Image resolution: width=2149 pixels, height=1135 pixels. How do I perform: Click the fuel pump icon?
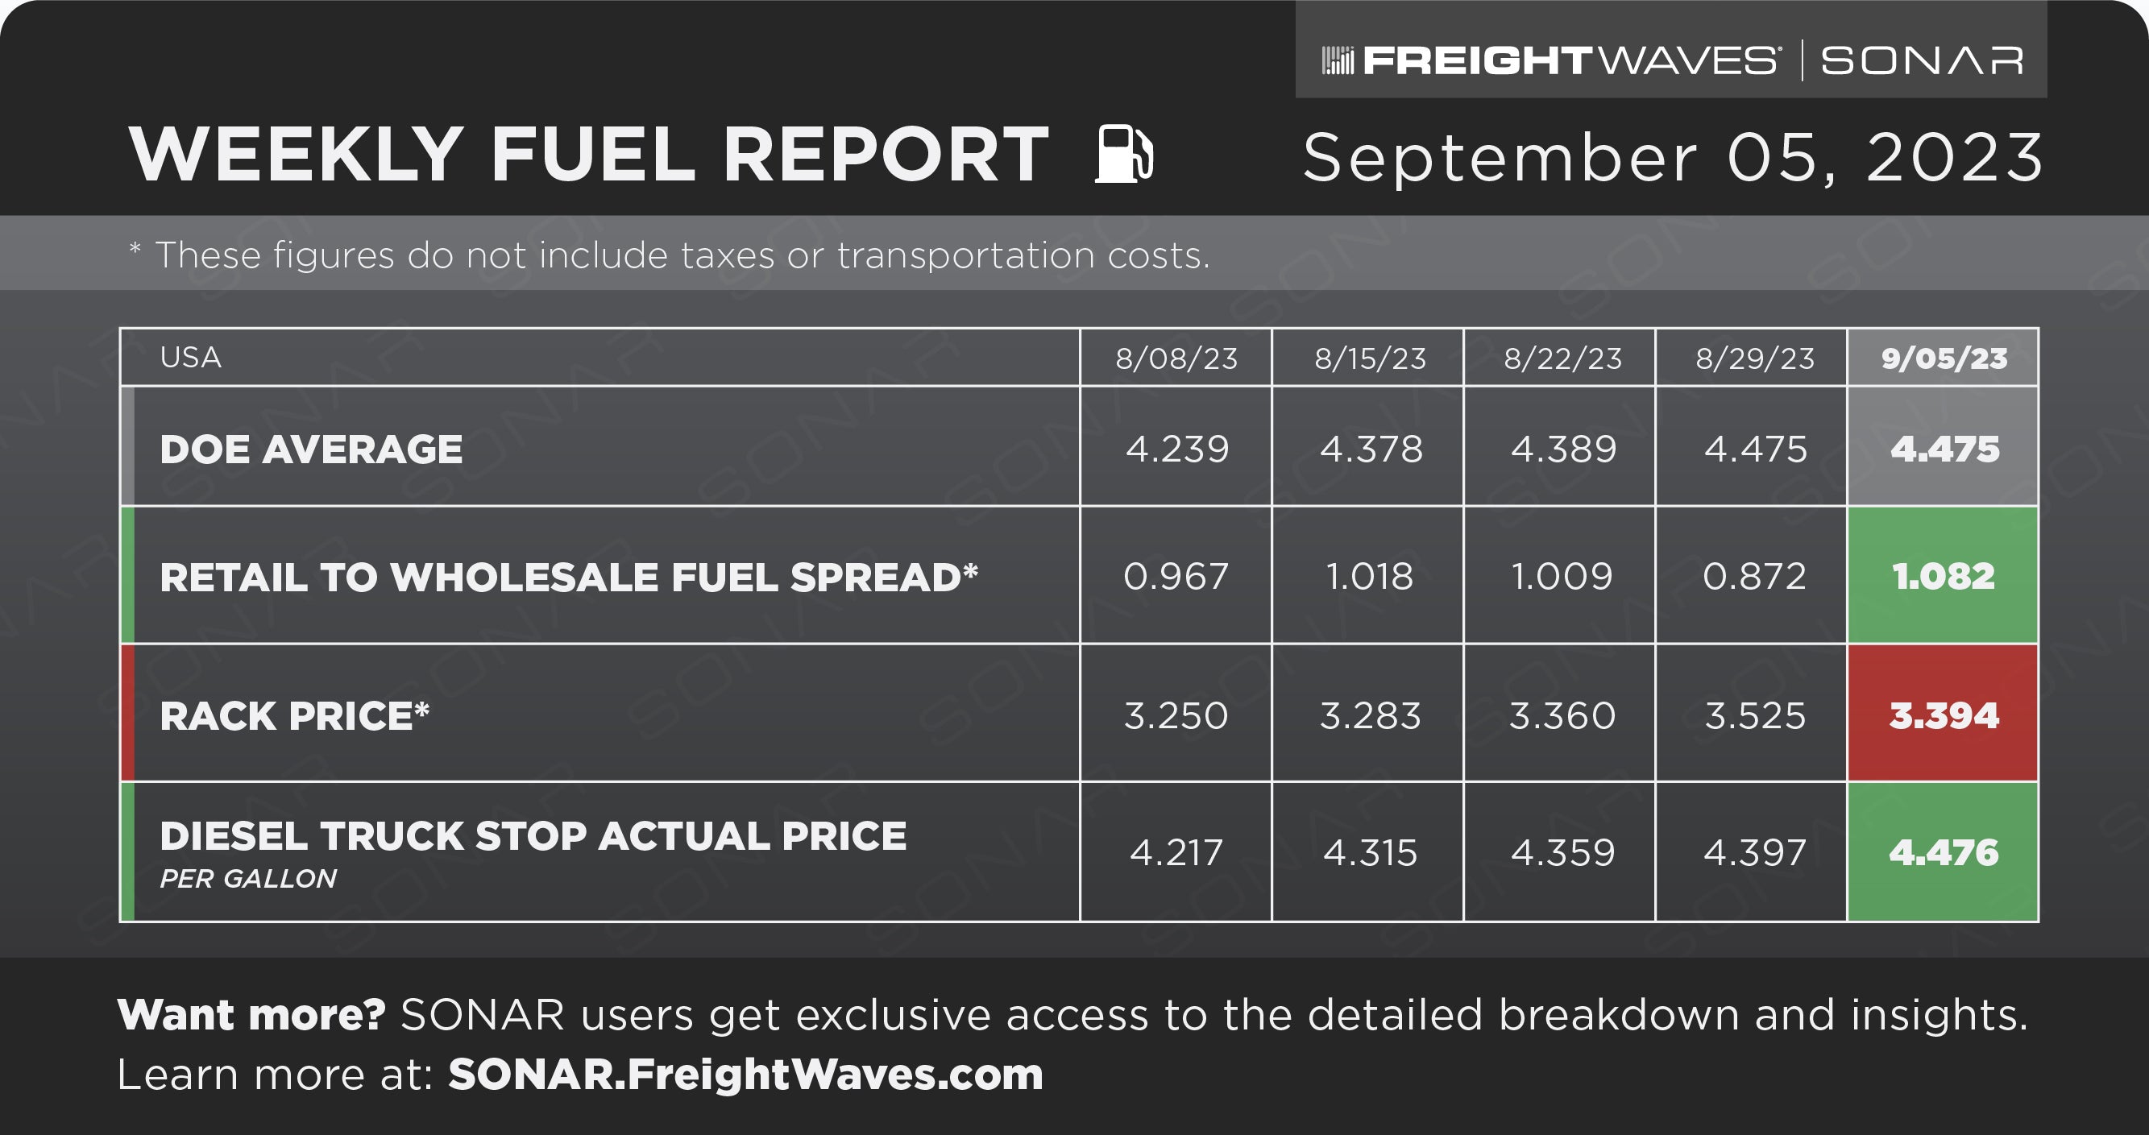tap(1124, 153)
